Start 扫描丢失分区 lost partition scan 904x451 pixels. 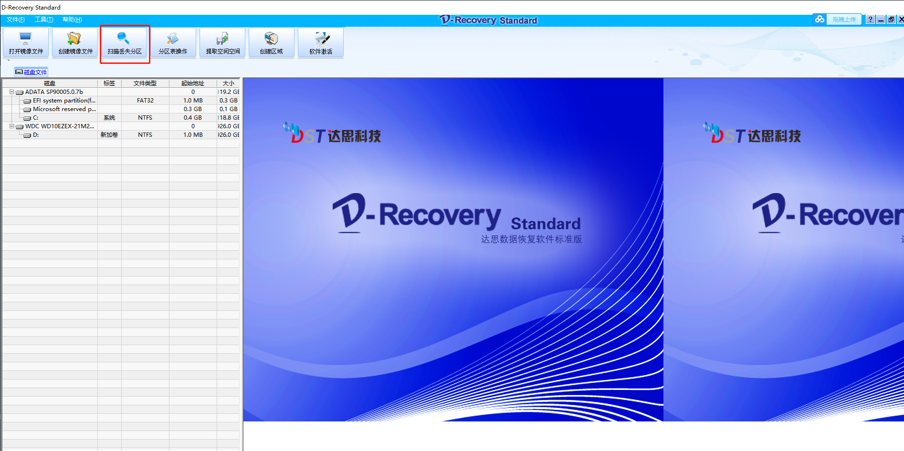(125, 42)
